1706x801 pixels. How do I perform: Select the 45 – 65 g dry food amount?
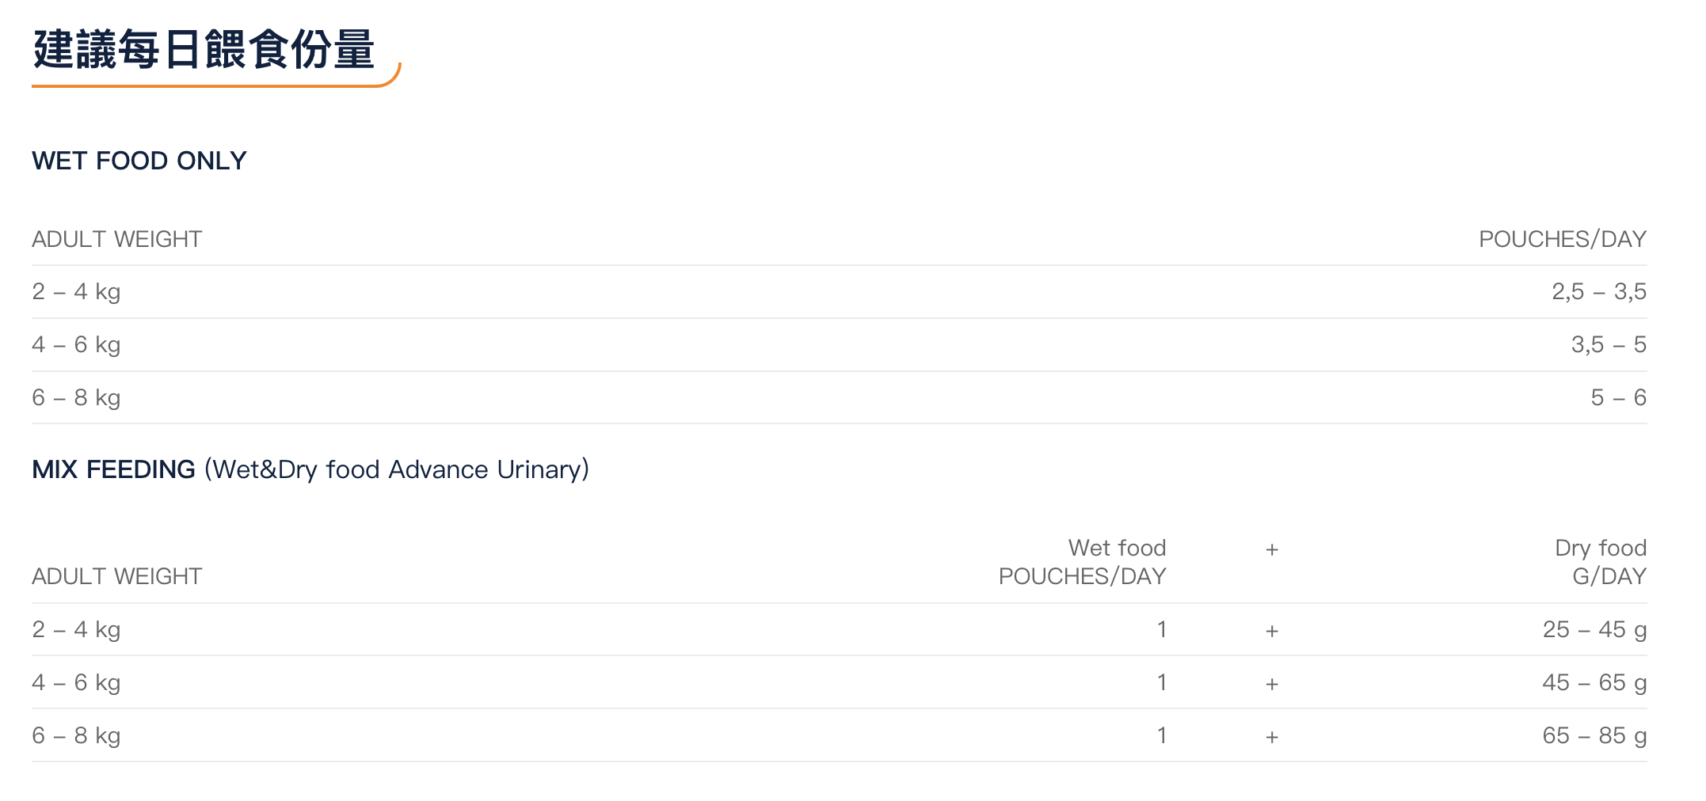click(x=1594, y=682)
